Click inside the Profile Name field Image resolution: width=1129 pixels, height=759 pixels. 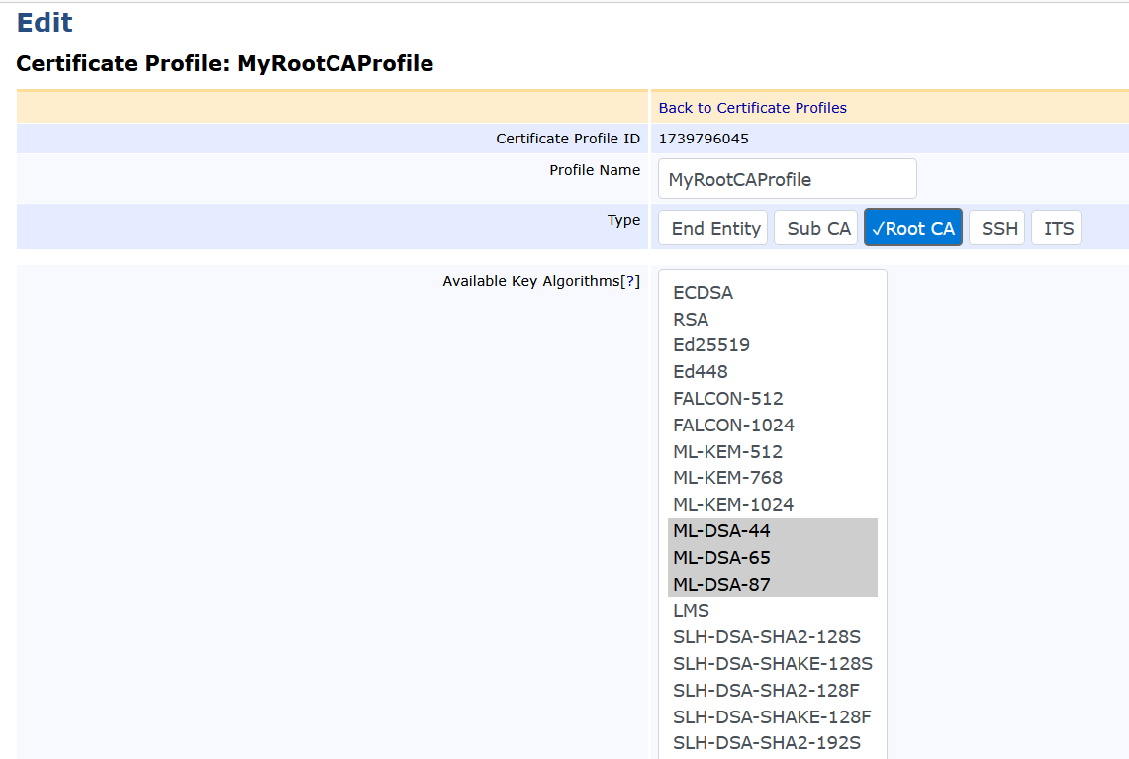[787, 178]
